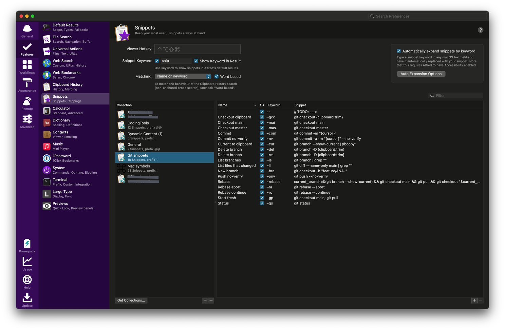Click the Web Search globe icon

[46, 63]
